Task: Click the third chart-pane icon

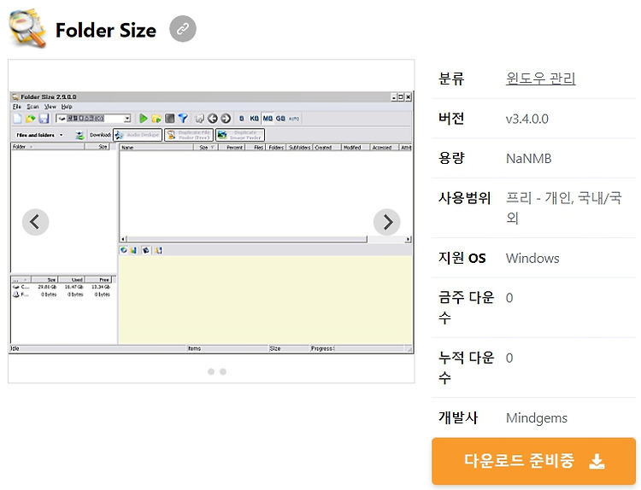Action: [146, 250]
